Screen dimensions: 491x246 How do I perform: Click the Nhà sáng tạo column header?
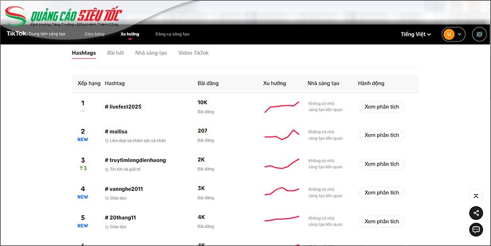pyautogui.click(x=323, y=83)
